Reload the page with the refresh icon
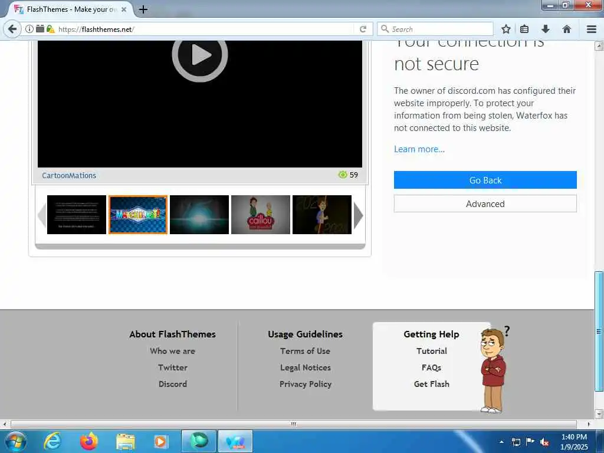 pyautogui.click(x=363, y=29)
